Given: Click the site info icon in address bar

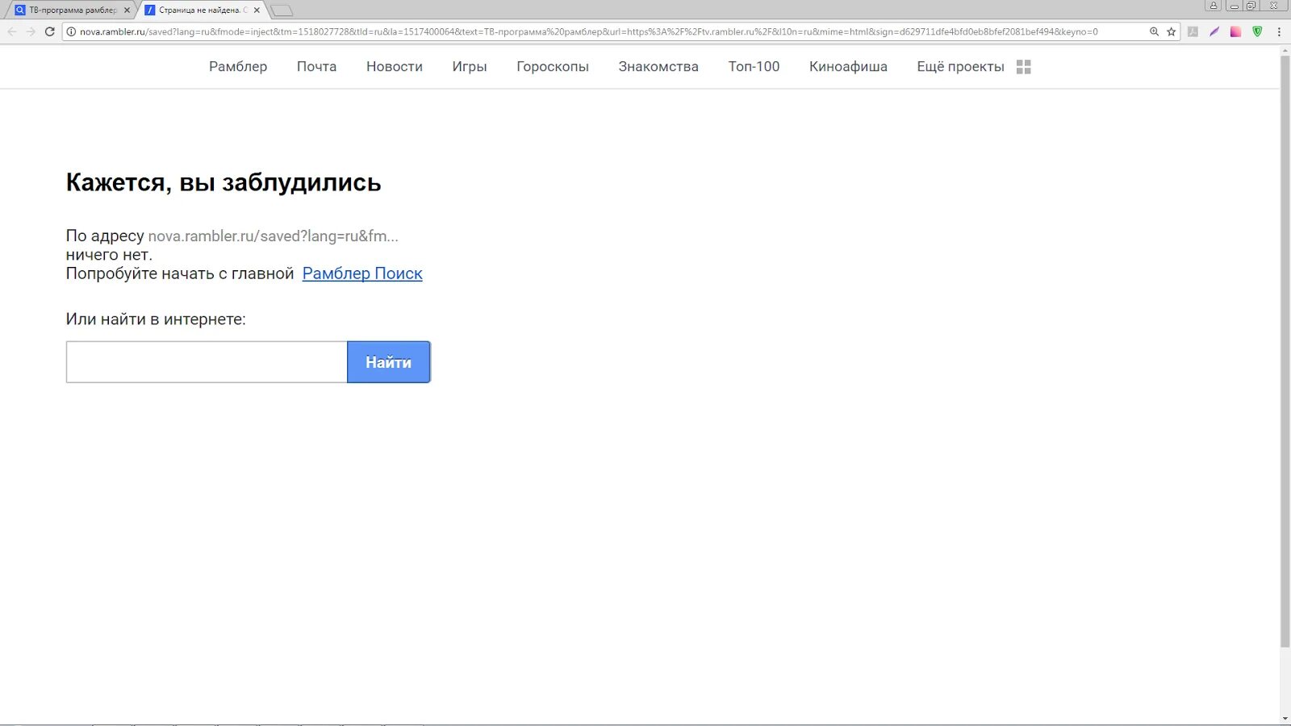Looking at the screenshot, I should tap(71, 31).
